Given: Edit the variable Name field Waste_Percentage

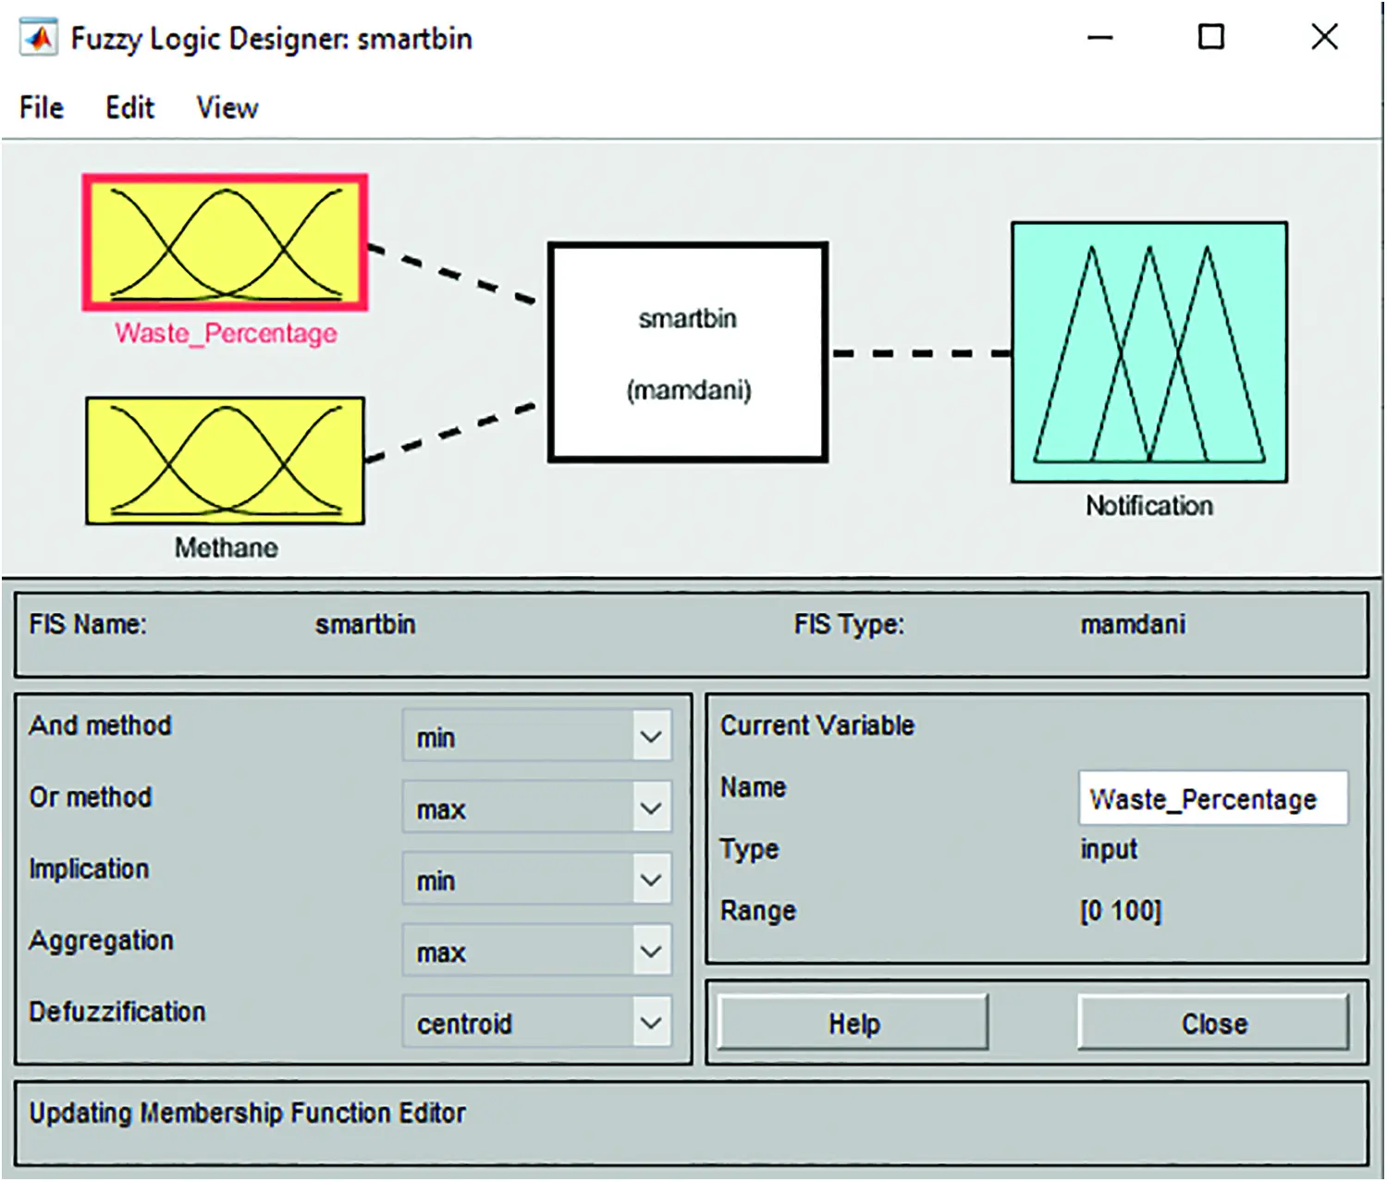Looking at the screenshot, I should click(x=1213, y=798).
